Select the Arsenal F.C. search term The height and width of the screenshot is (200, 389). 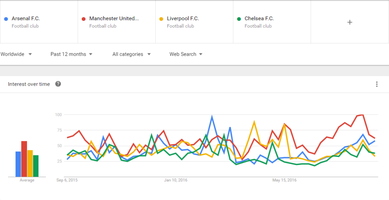tap(25, 19)
